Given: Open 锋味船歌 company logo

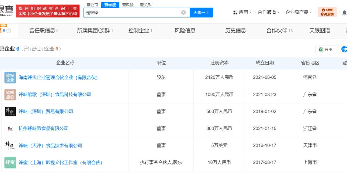Looking at the screenshot, I should tap(10, 94).
